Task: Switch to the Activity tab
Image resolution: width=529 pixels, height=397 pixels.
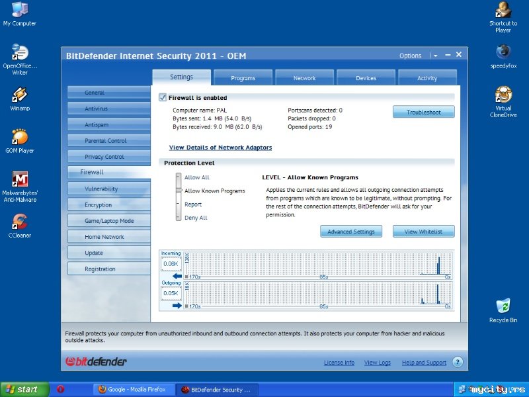Action: pos(427,77)
